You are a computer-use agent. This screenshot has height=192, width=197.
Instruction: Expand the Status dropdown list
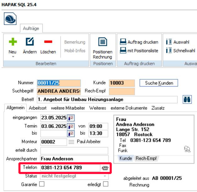[x=105, y=176]
